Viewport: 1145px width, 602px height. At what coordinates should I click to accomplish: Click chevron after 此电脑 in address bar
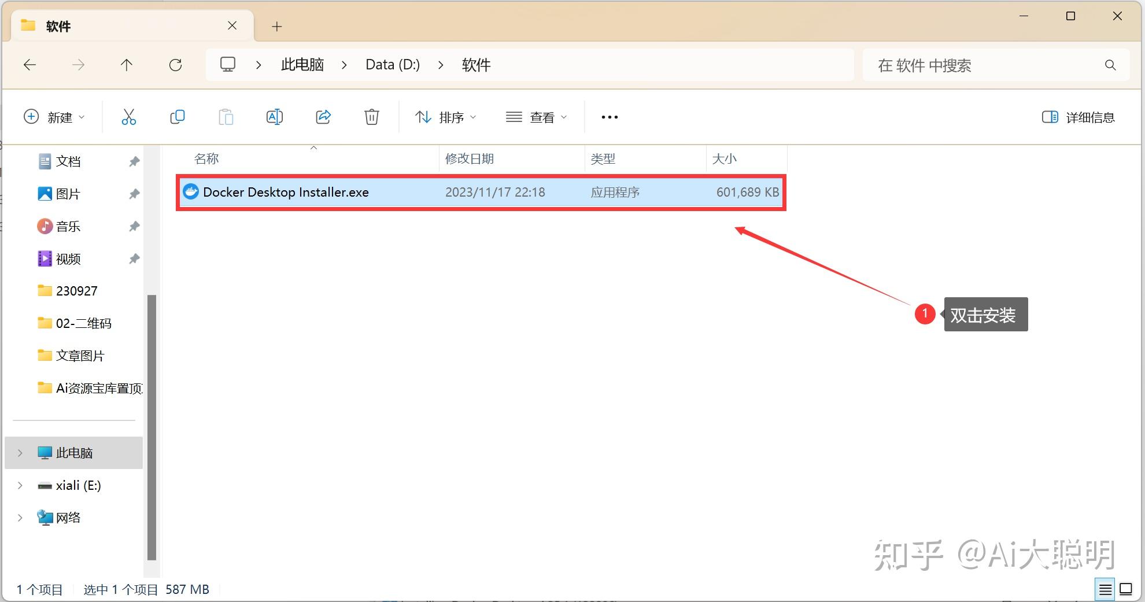click(x=345, y=65)
